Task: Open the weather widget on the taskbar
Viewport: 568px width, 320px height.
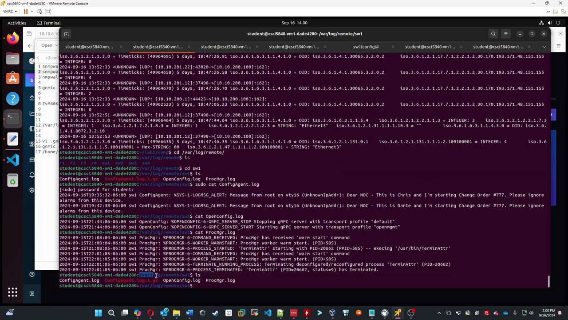Action: pos(10,312)
